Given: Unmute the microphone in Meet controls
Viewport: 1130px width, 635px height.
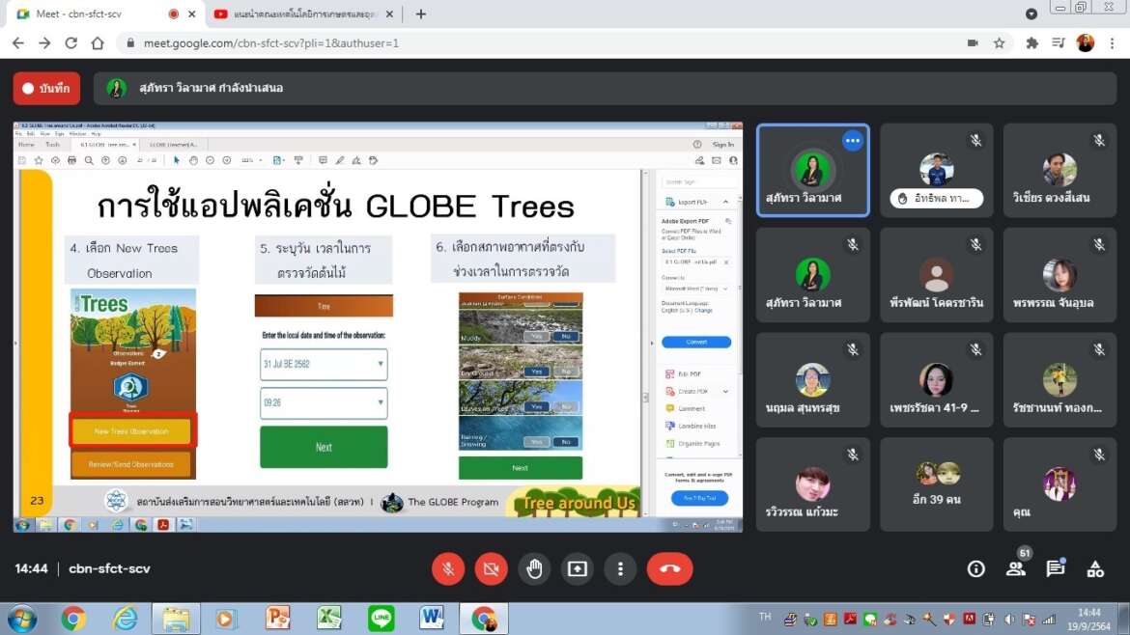Looking at the screenshot, I should tap(447, 568).
